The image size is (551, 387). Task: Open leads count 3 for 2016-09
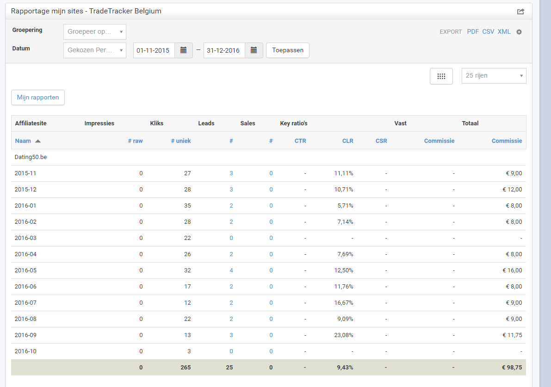231,335
